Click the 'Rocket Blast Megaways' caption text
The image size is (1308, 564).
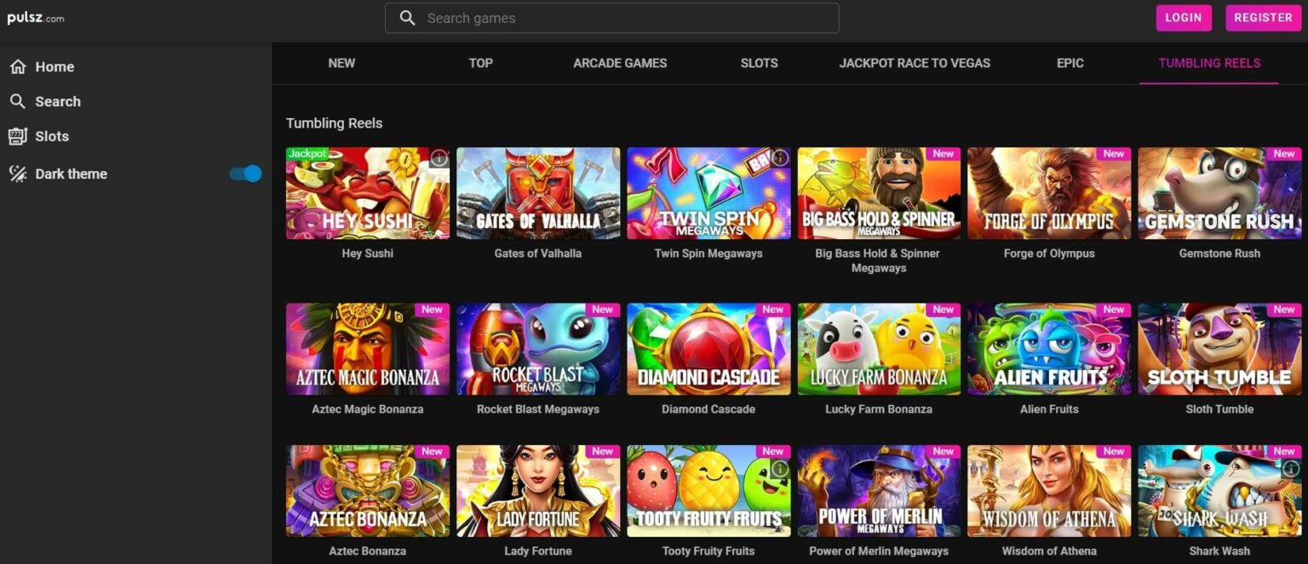538,409
